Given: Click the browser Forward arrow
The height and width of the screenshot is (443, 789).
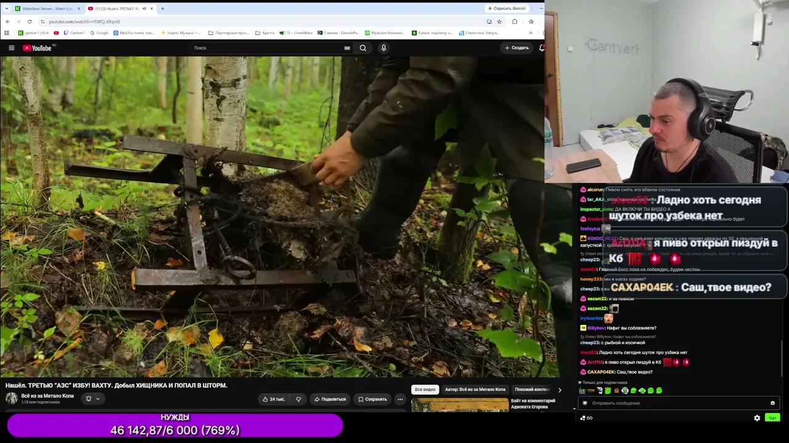Looking at the screenshot, I should tap(18, 22).
